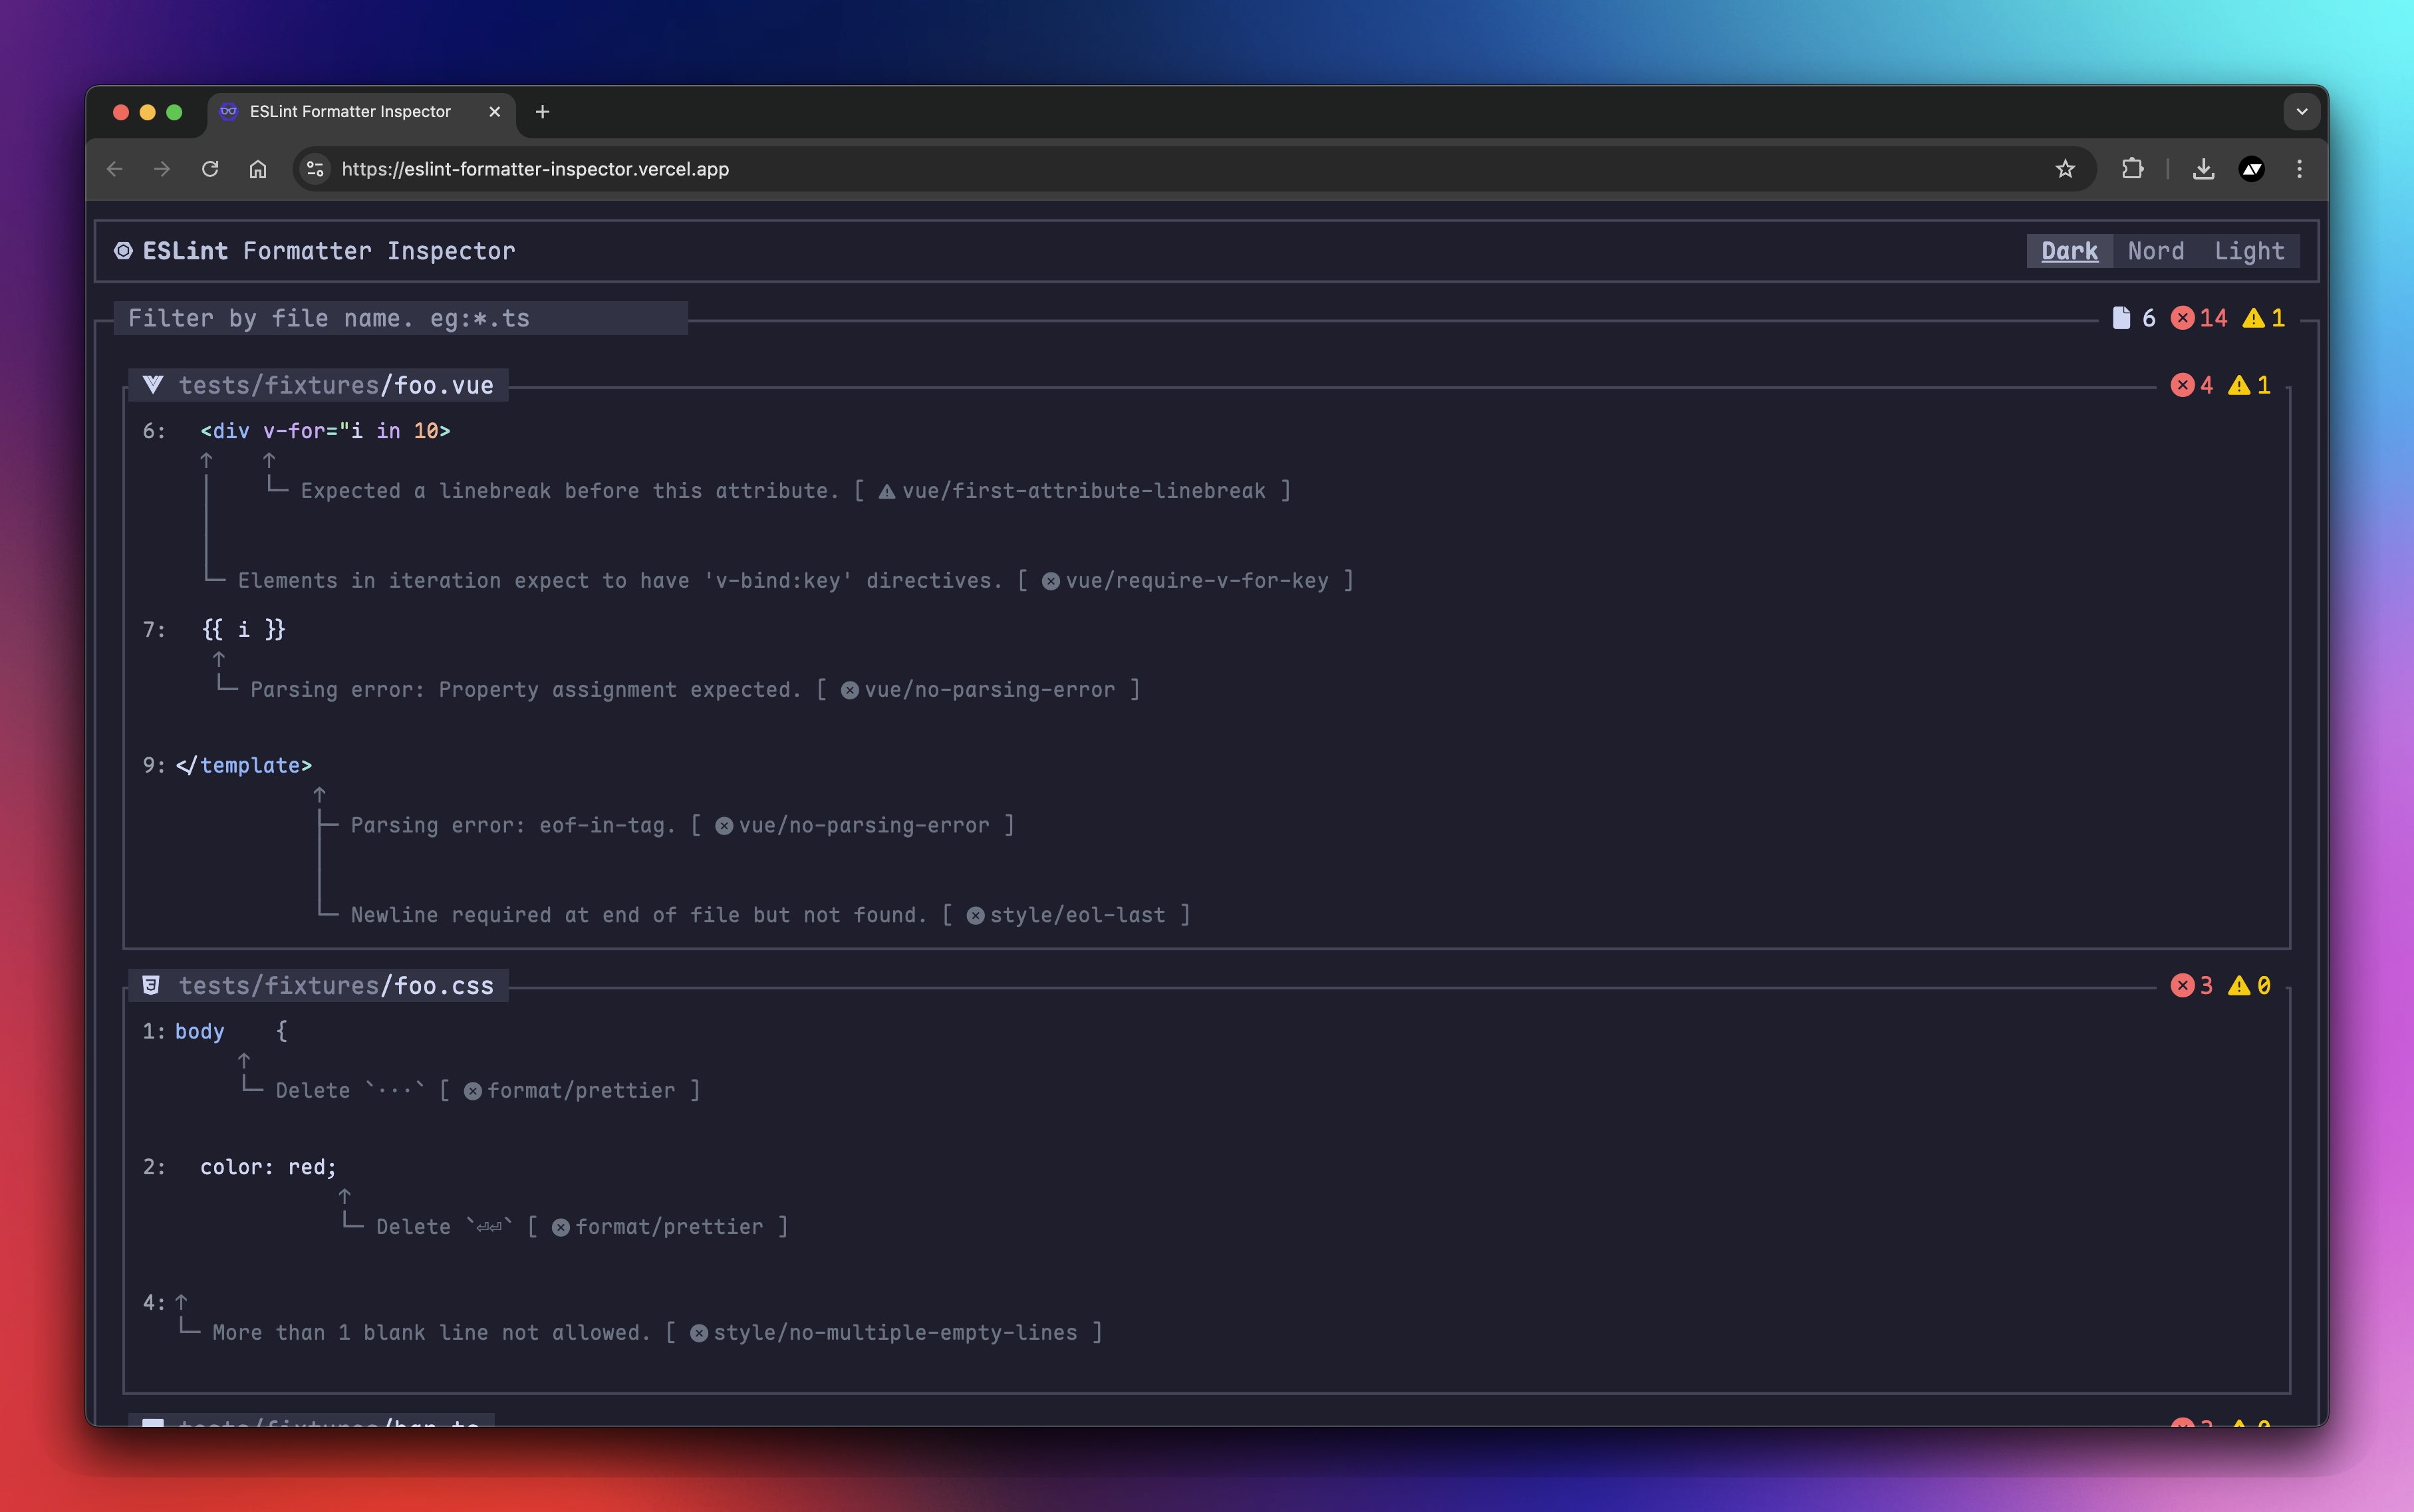Open the style/eol-last rule link

pyautogui.click(x=1077, y=915)
